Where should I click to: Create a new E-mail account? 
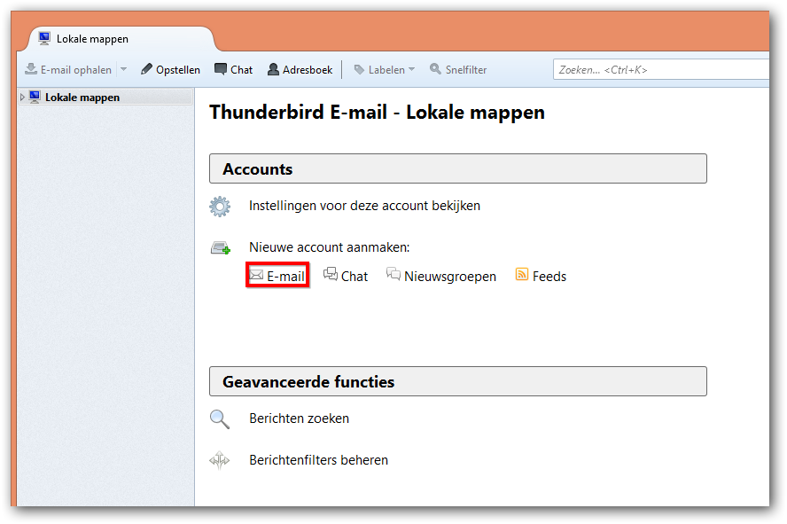(x=277, y=276)
